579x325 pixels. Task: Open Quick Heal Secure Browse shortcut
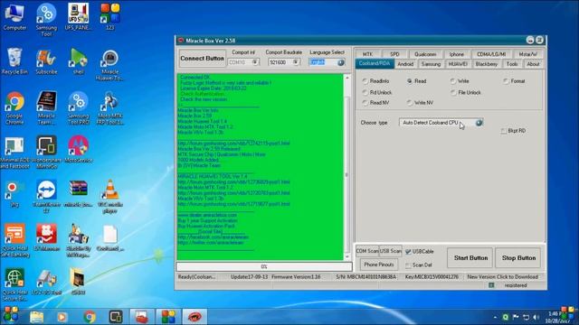click(x=14, y=284)
